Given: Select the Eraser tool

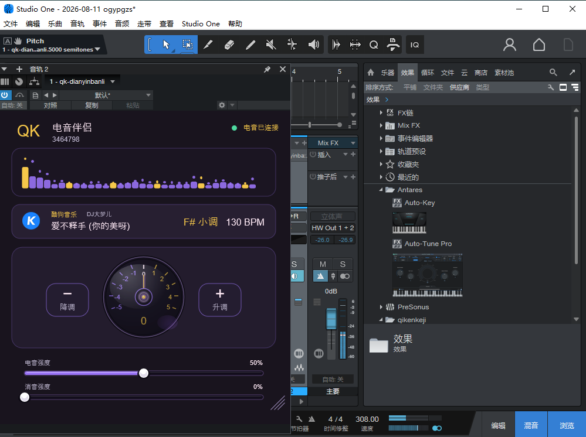Looking at the screenshot, I should 229,45.
